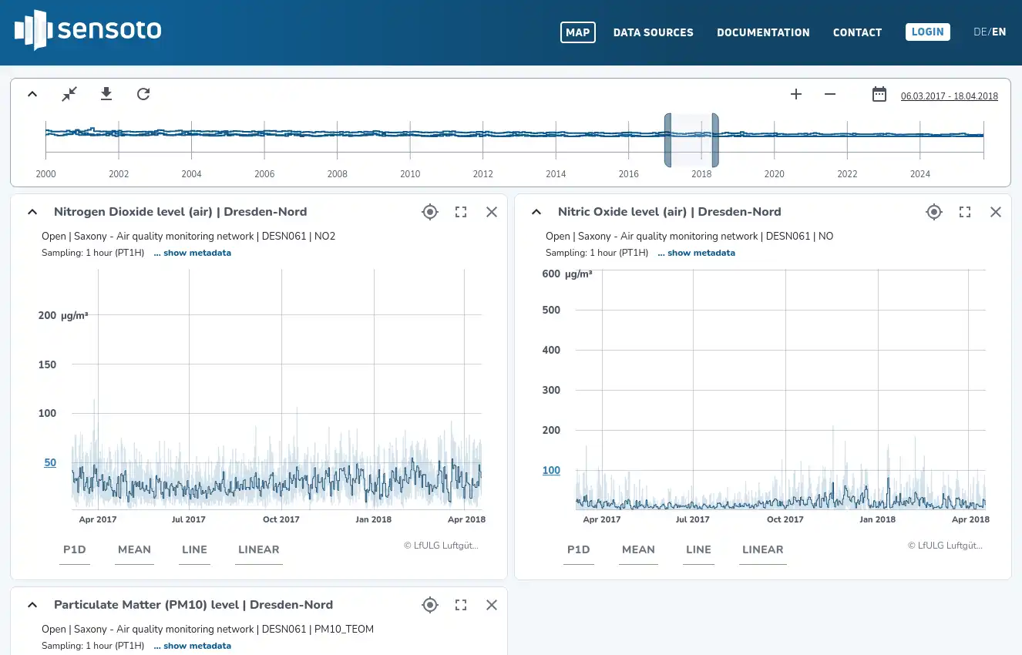
Task: Click the refresh icon in timeline toolbar
Action: [x=143, y=94]
